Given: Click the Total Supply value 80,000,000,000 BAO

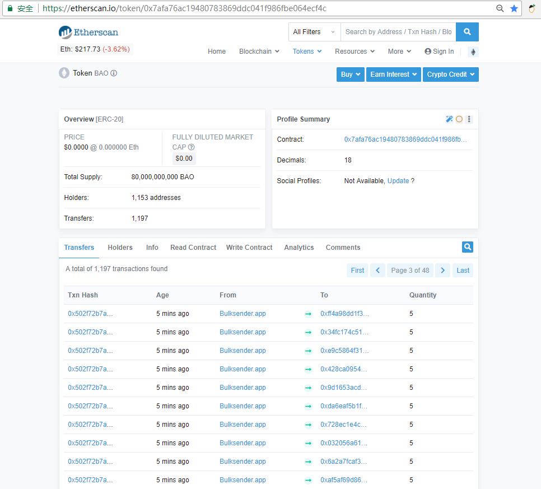Looking at the screenshot, I should 162,177.
